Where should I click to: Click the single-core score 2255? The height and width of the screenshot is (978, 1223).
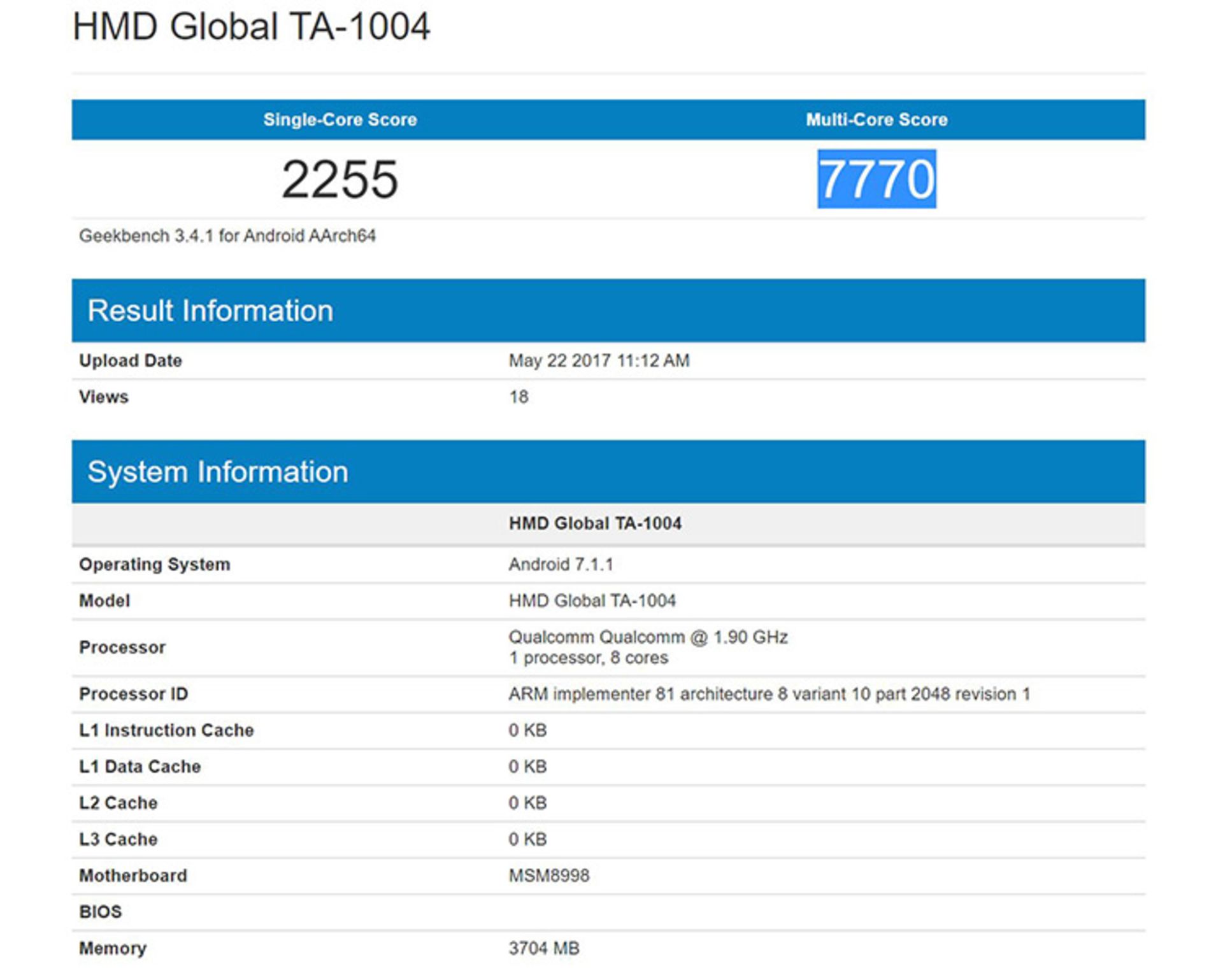point(340,180)
